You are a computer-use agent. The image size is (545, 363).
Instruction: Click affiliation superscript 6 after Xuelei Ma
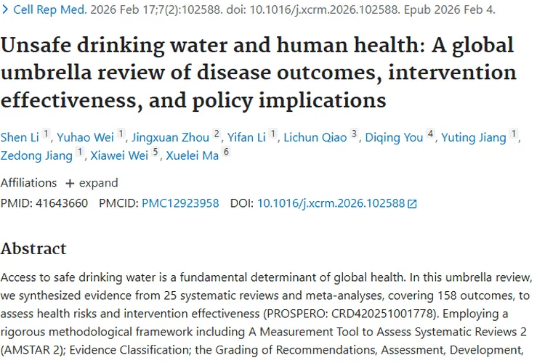(226, 152)
